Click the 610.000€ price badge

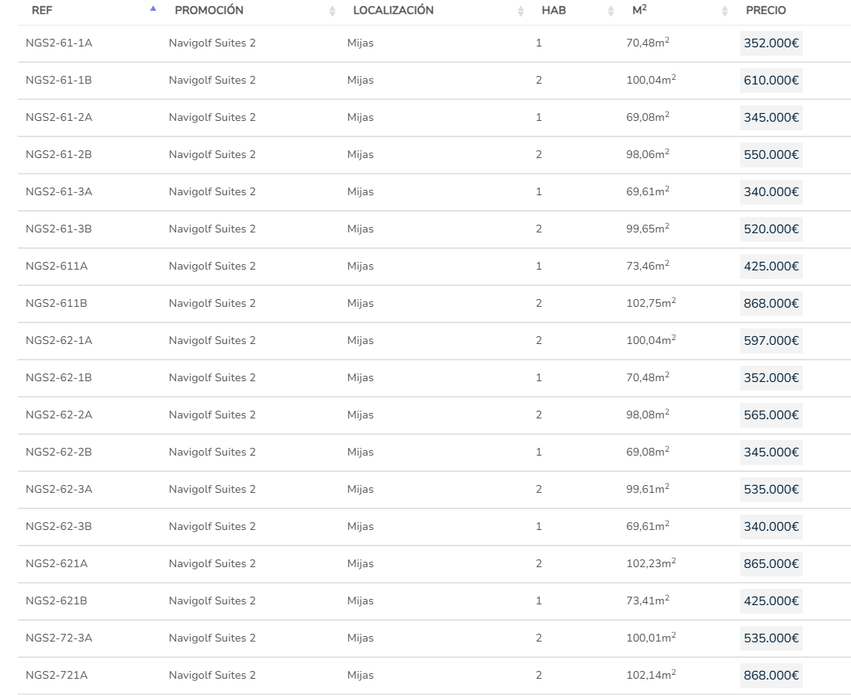[x=770, y=81]
